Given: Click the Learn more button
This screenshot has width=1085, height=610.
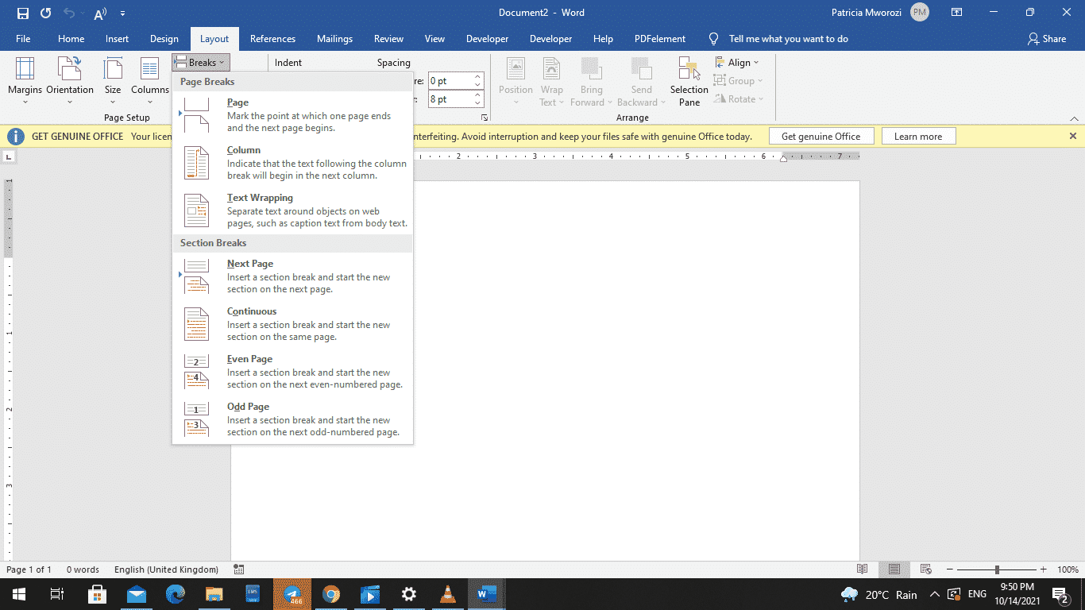Looking at the screenshot, I should click(918, 135).
